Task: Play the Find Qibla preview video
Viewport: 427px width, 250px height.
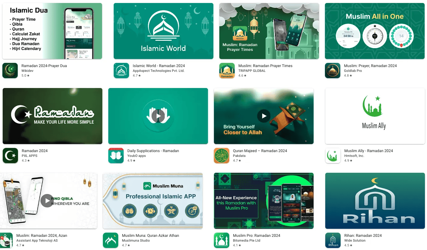Action: pos(47,201)
